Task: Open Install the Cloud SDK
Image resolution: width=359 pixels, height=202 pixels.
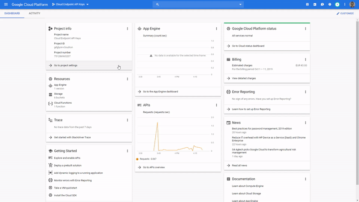Action: coord(66,195)
